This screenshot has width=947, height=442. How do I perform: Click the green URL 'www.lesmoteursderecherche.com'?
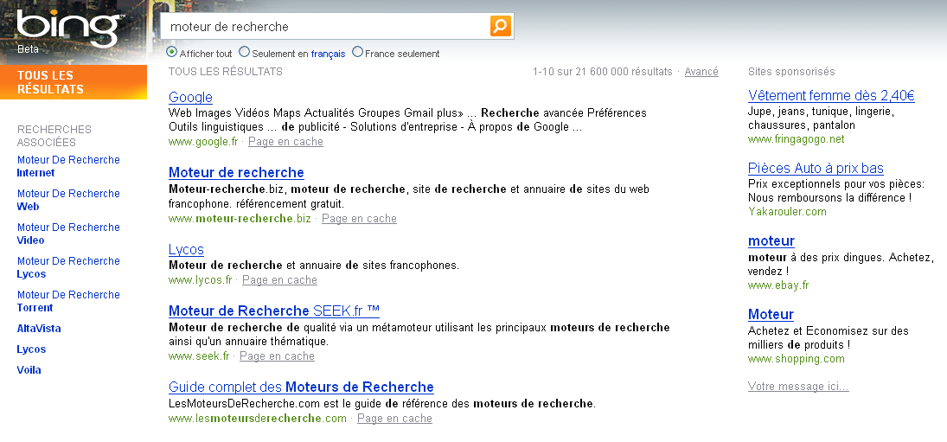click(258, 418)
